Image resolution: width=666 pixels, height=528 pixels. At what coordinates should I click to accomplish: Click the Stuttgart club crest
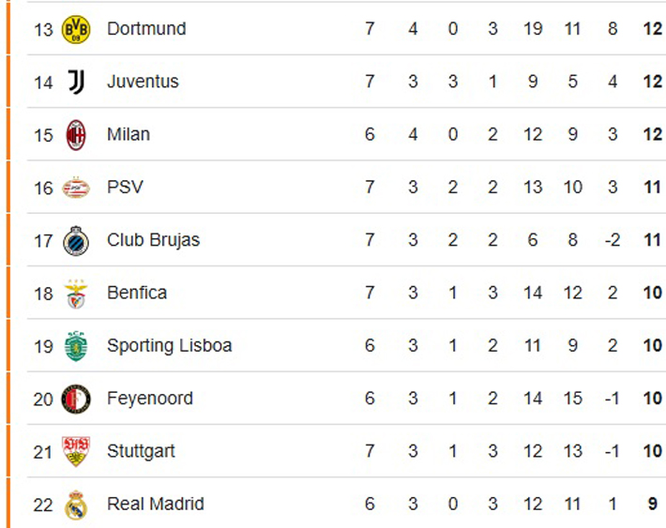coord(76,452)
